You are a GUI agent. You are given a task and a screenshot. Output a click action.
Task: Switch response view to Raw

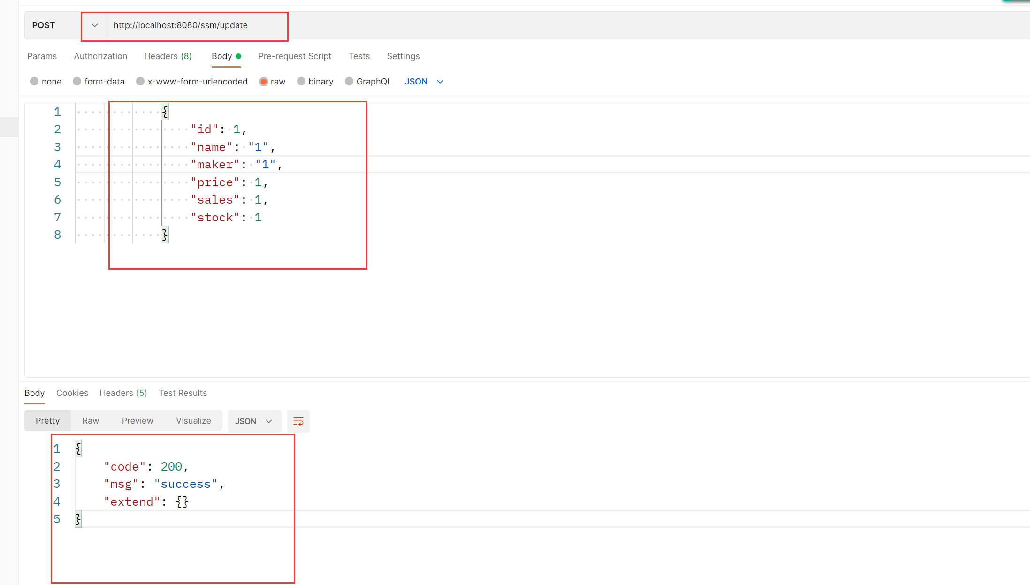click(x=91, y=421)
